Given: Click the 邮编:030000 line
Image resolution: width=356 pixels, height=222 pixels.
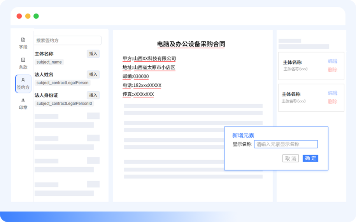Looking at the screenshot, I should coord(135,76).
